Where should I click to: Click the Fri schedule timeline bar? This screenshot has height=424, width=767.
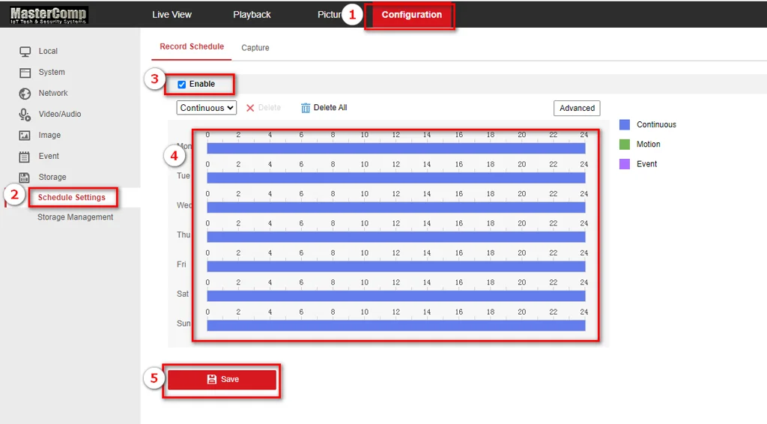(395, 267)
